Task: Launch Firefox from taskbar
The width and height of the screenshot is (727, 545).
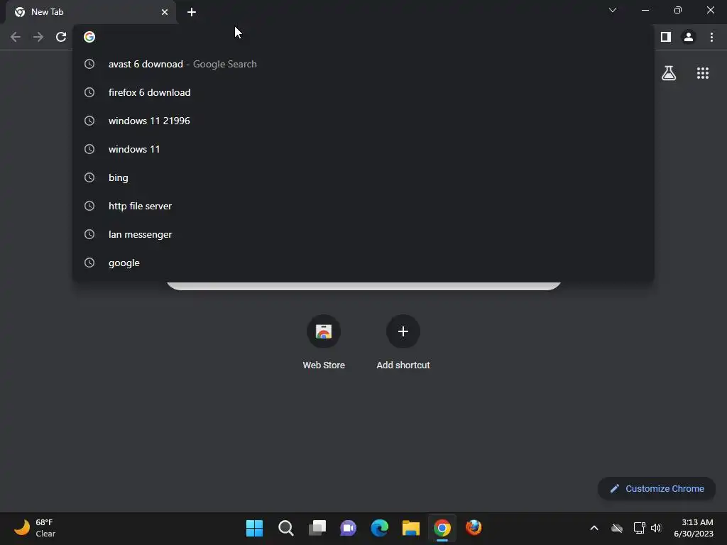Action: click(x=474, y=528)
